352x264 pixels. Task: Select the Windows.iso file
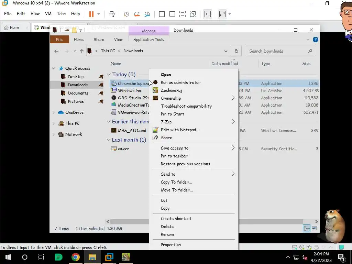[129, 91]
